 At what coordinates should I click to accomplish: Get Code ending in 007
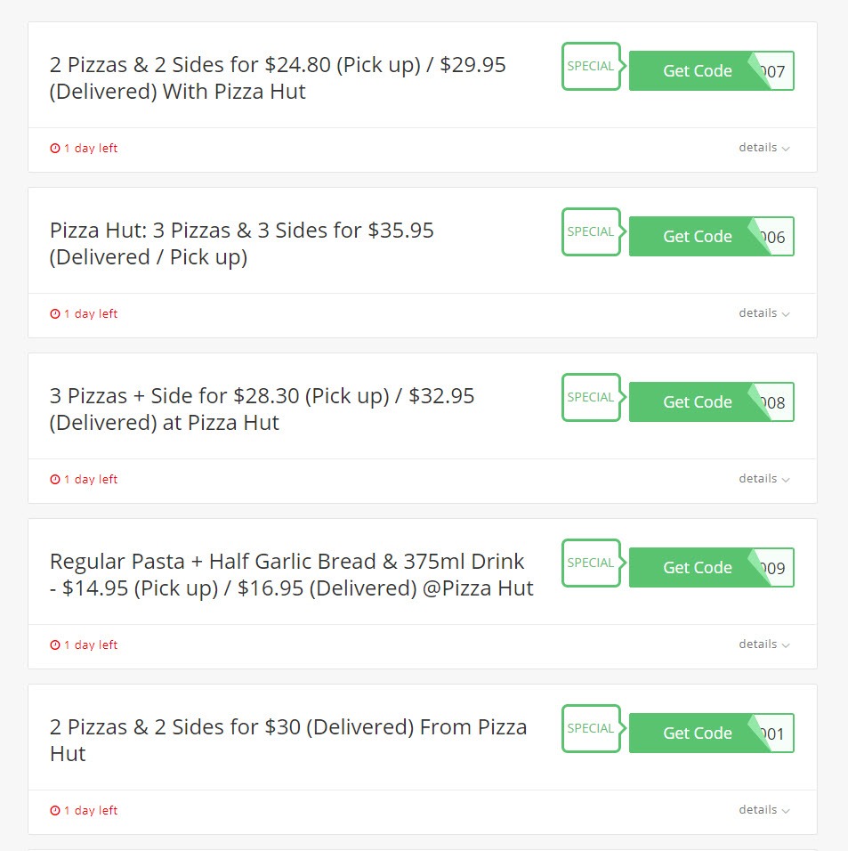point(711,70)
